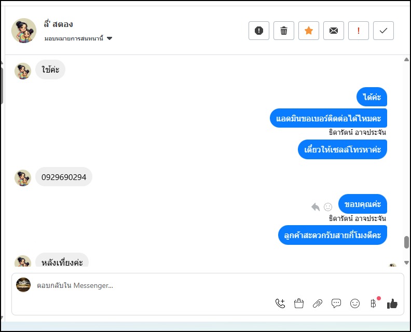Open ลี่ สตอง contact profile picture

point(24,31)
